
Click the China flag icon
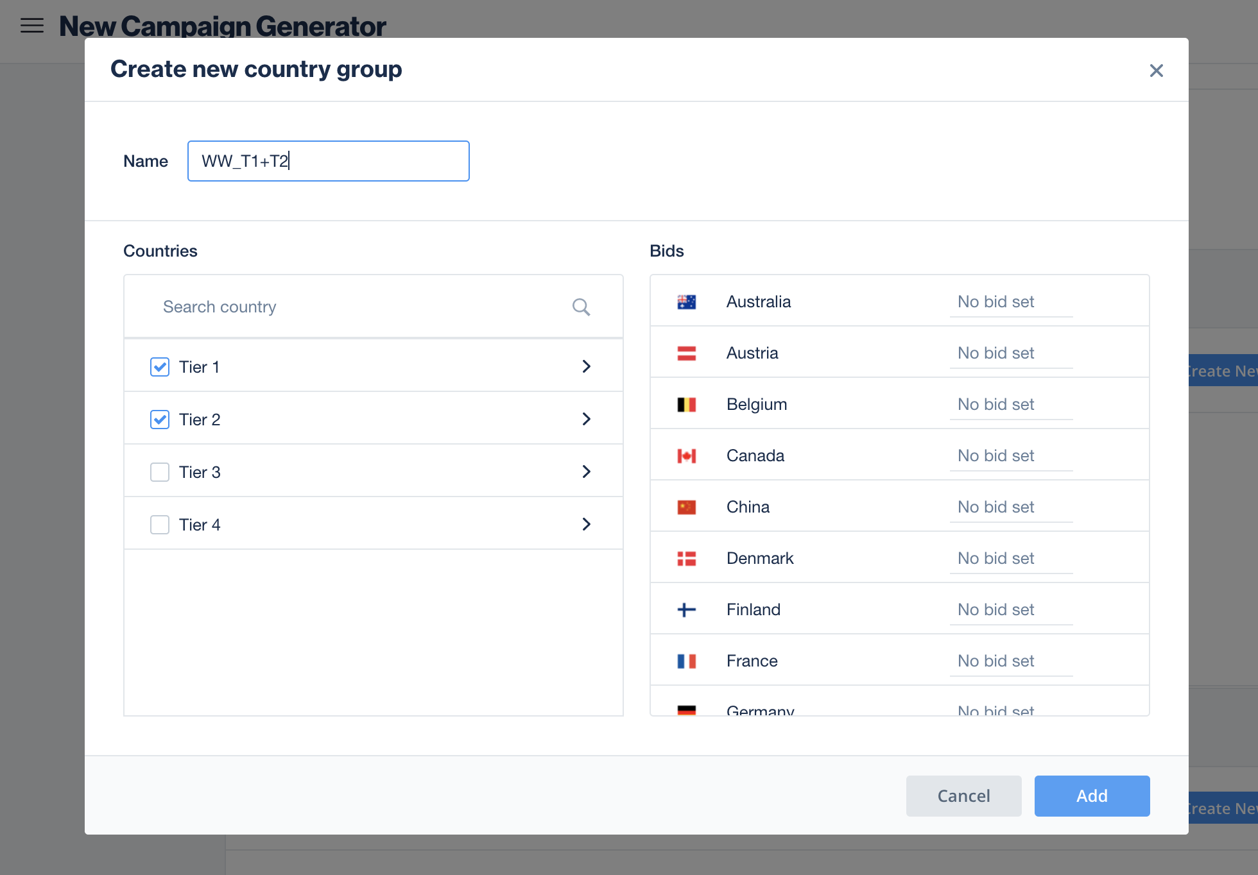click(x=687, y=507)
